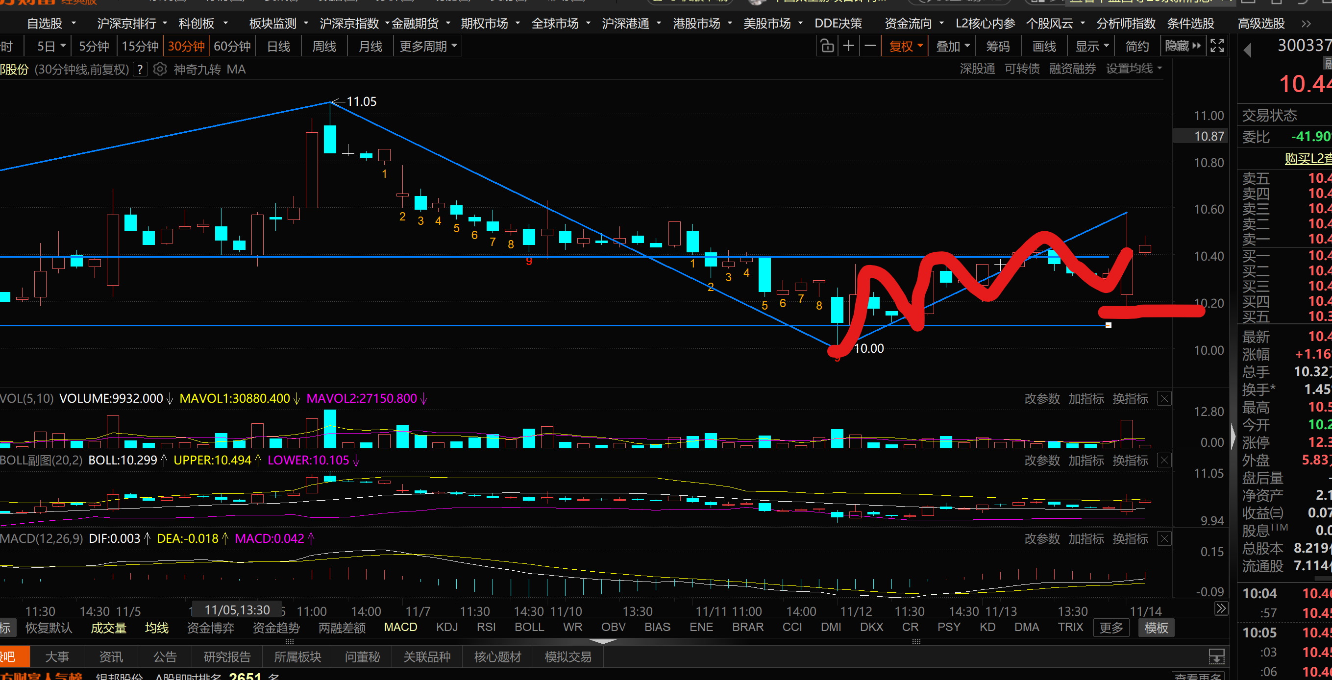
Task: Click the horizontal line's end handle marker
Action: pos(1108,325)
